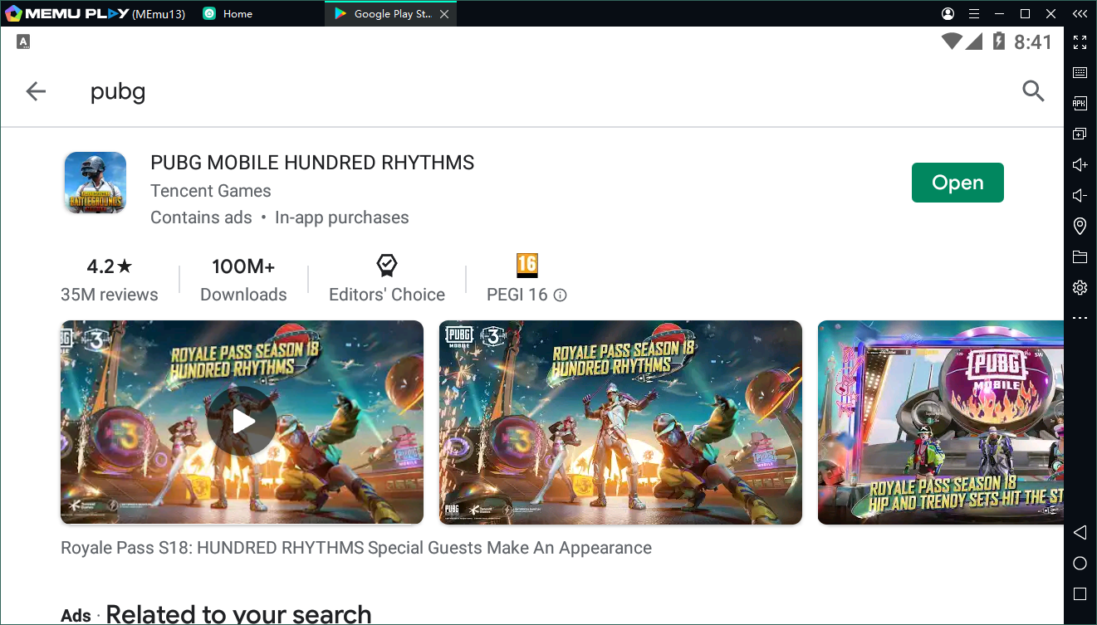The image size is (1097, 625).
Task: Tap the Play Store search magnifier icon
Action: 1032,91
